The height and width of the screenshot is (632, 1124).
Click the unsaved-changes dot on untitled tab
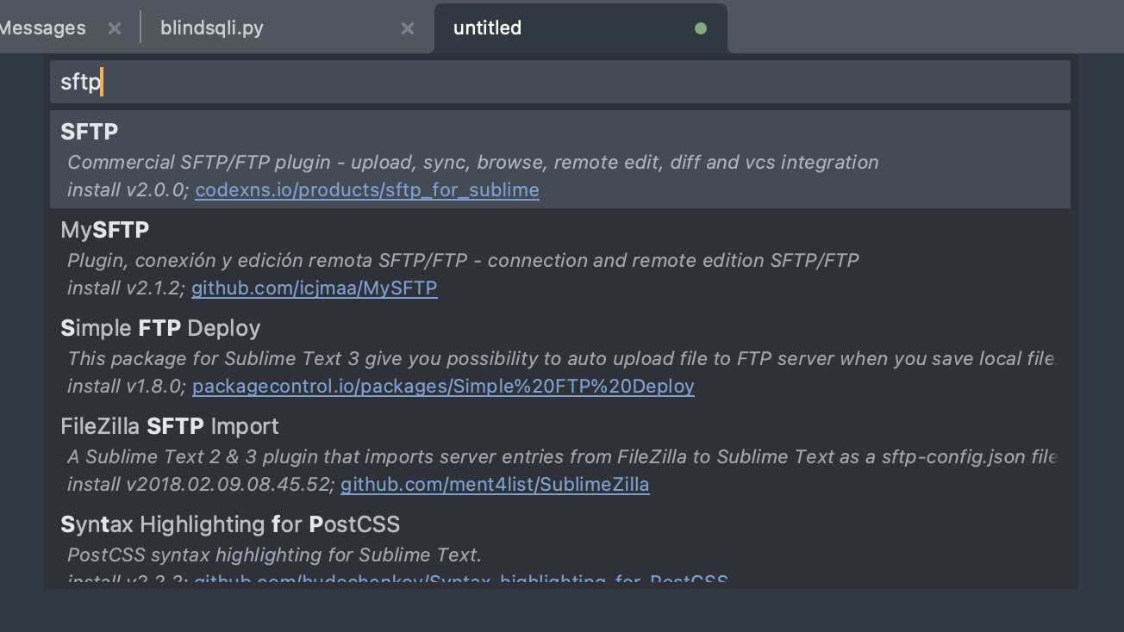tap(700, 27)
